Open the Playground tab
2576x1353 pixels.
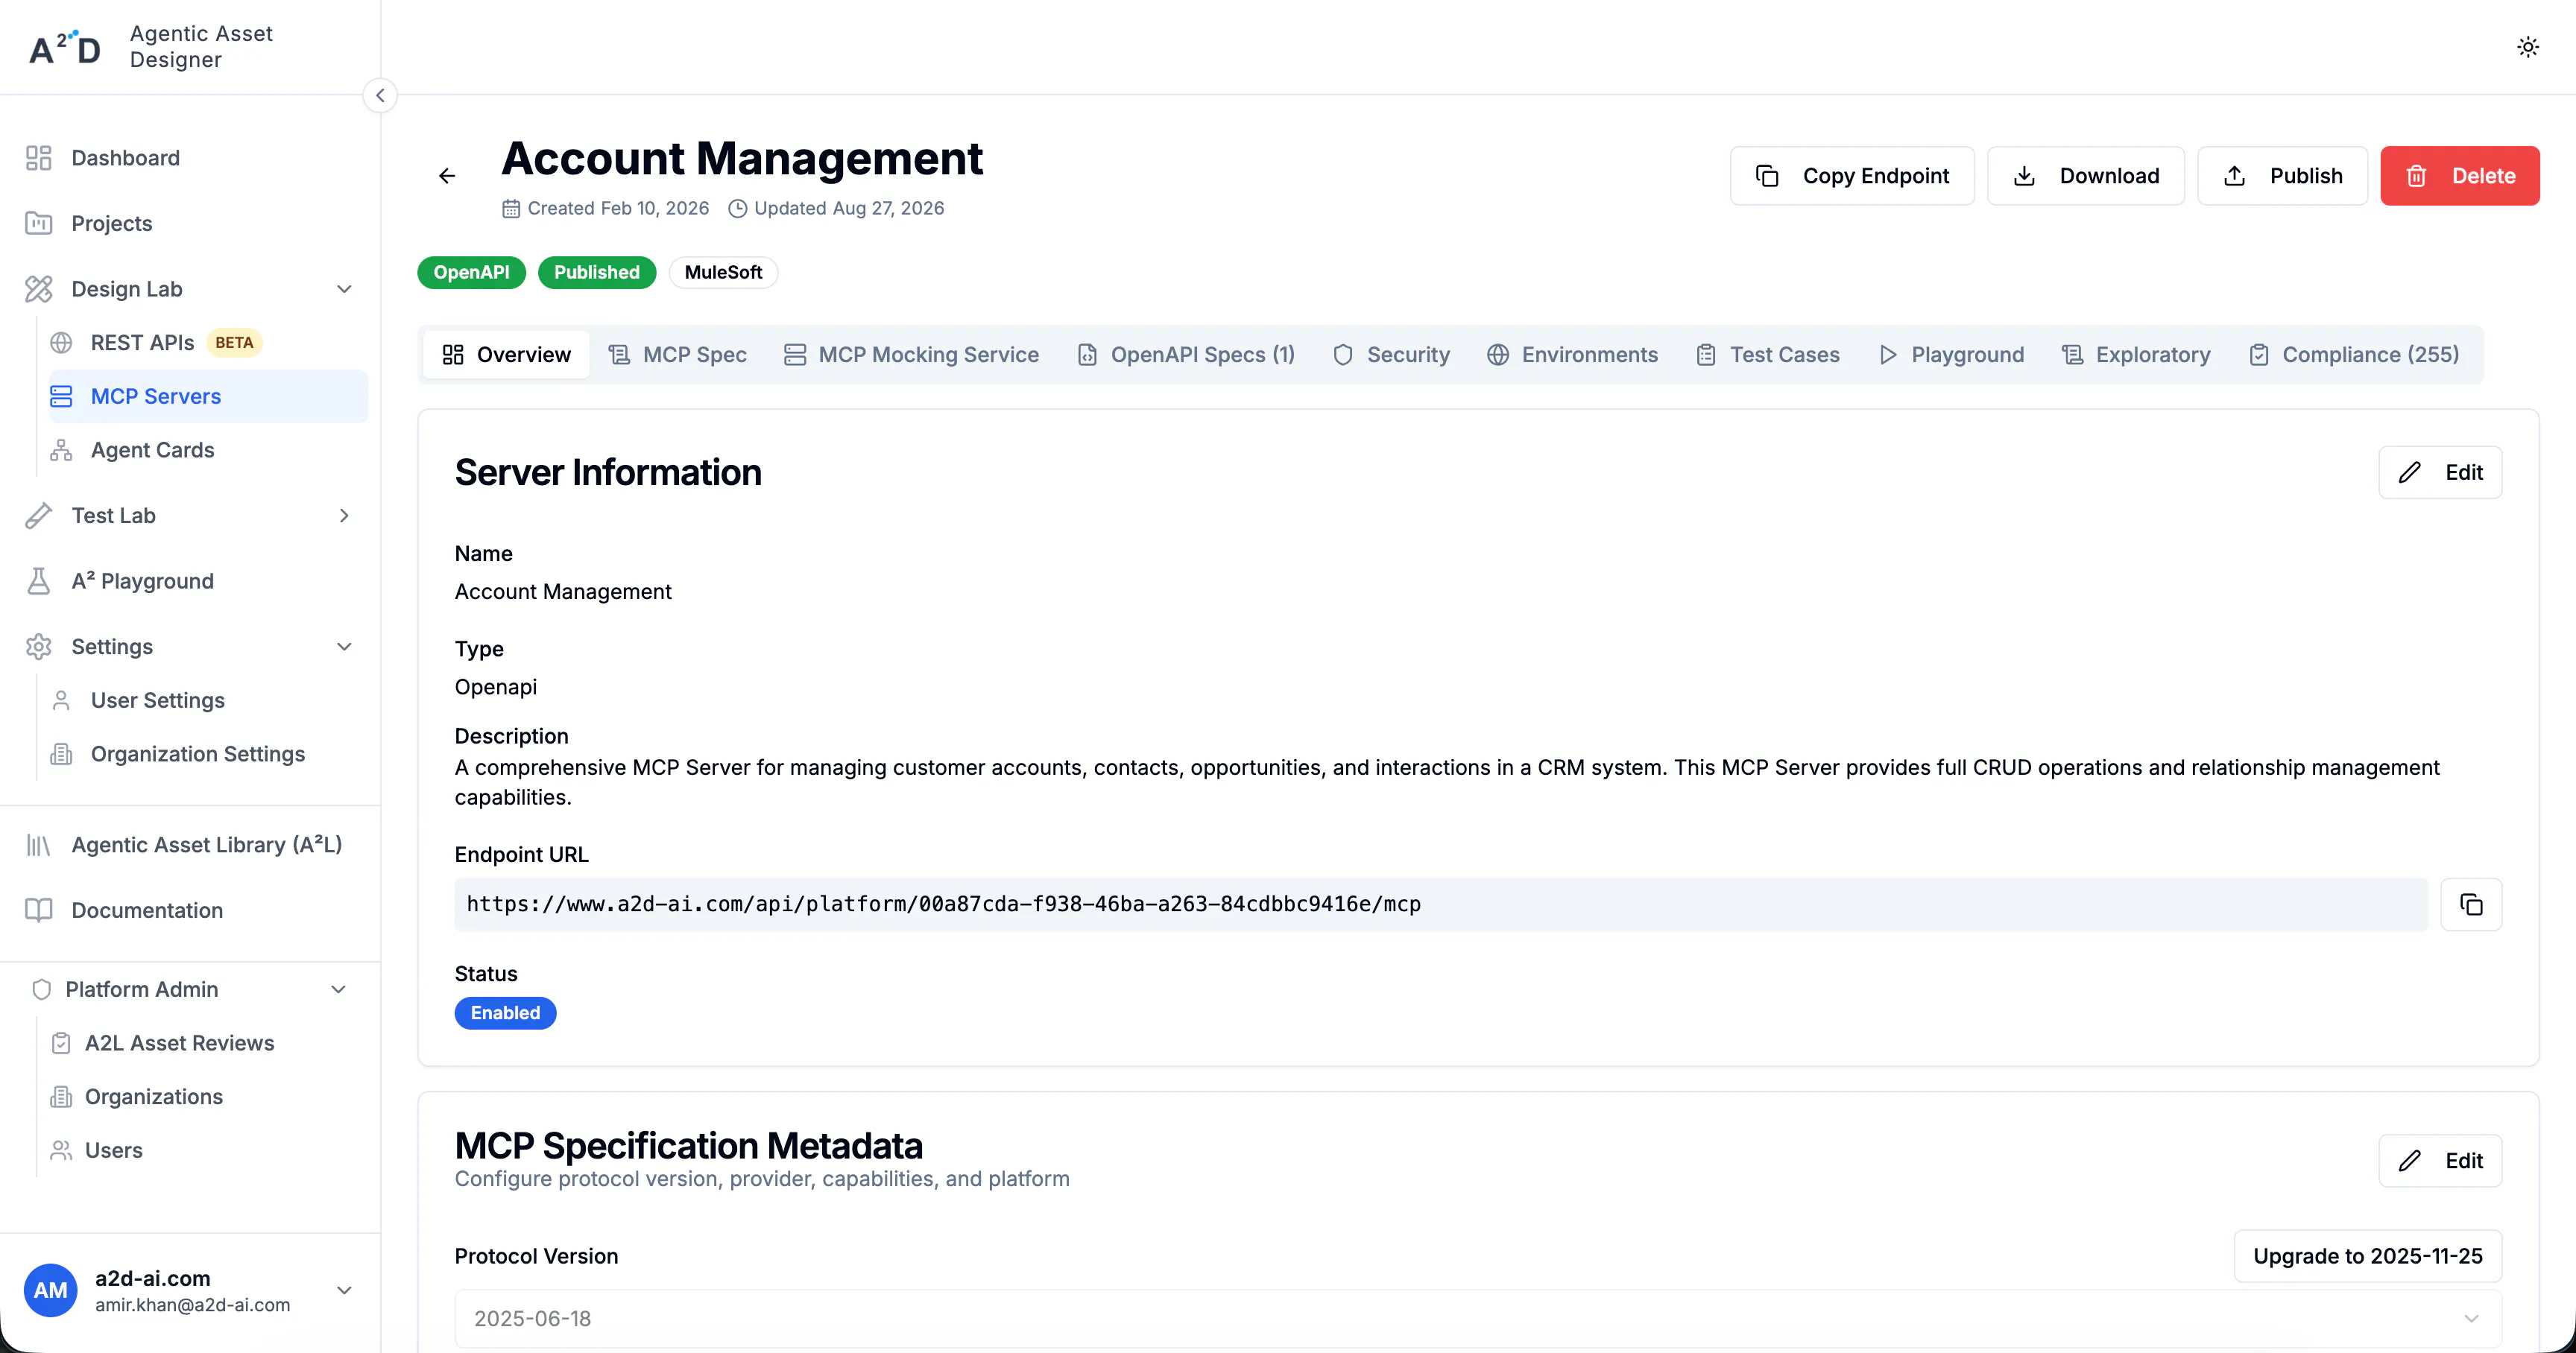click(1951, 355)
